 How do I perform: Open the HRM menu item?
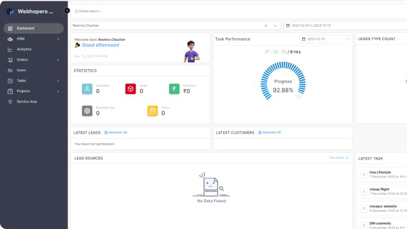click(x=34, y=39)
